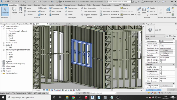The height and width of the screenshot is (100, 177).
Task: Open Ambiente e Área panel dropdown
Action: pyautogui.click(x=118, y=17)
